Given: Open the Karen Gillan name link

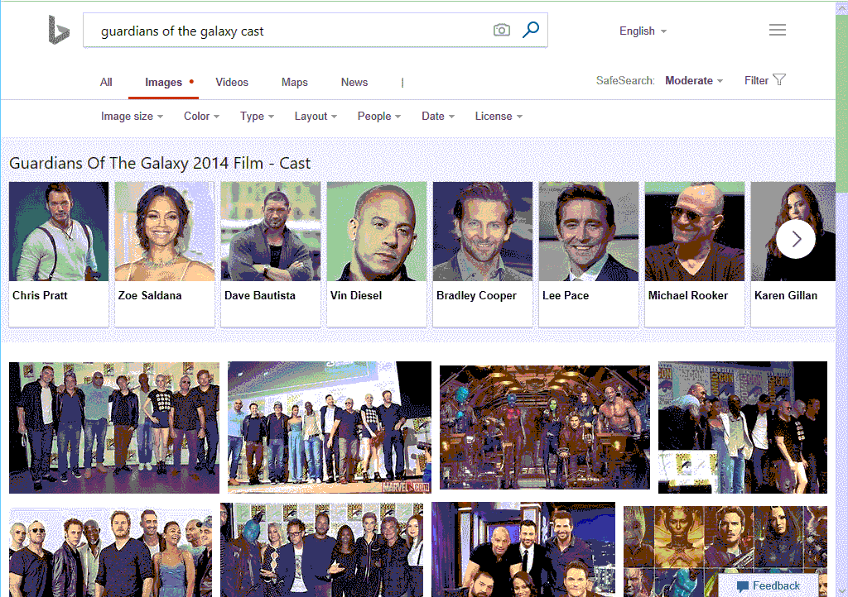Looking at the screenshot, I should pos(786,295).
